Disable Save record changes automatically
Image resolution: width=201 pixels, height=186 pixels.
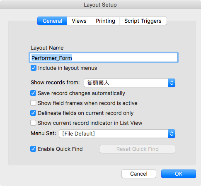pyautogui.click(x=33, y=93)
